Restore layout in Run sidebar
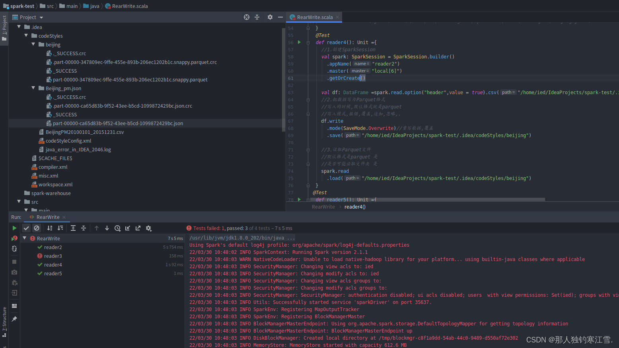 [14, 306]
